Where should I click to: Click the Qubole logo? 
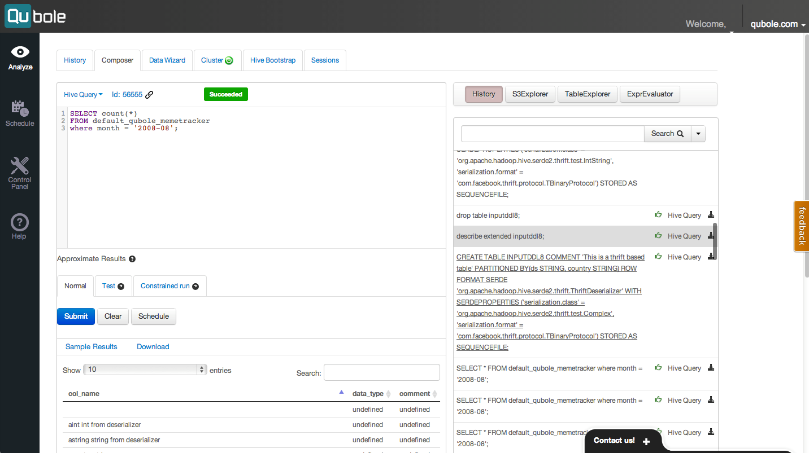point(36,16)
